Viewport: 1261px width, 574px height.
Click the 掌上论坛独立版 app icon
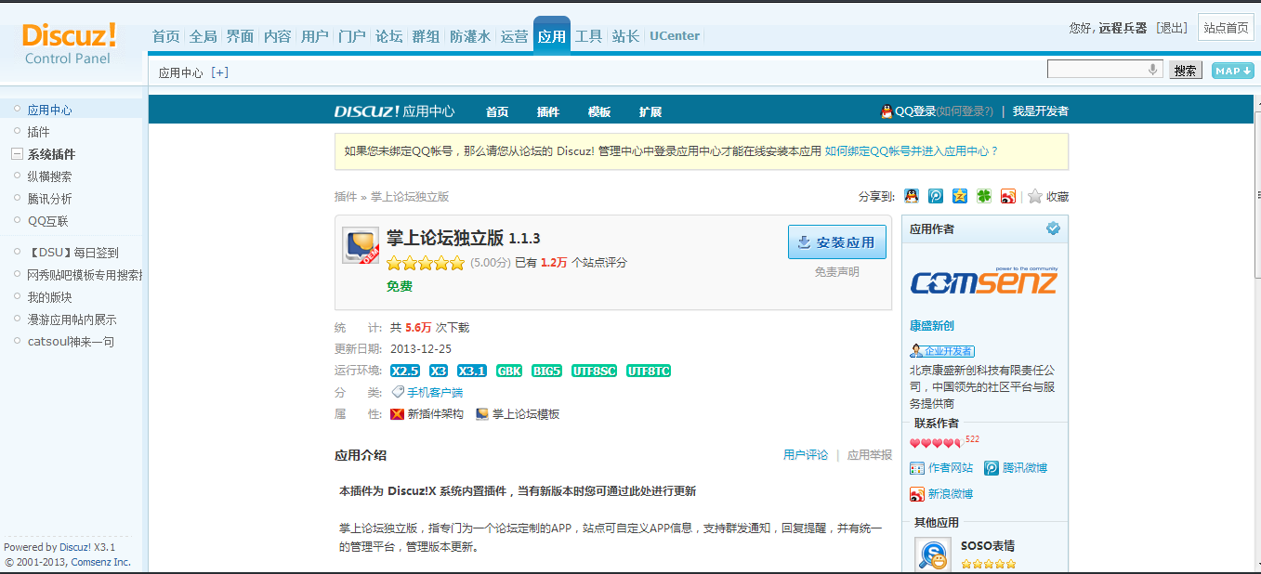361,245
